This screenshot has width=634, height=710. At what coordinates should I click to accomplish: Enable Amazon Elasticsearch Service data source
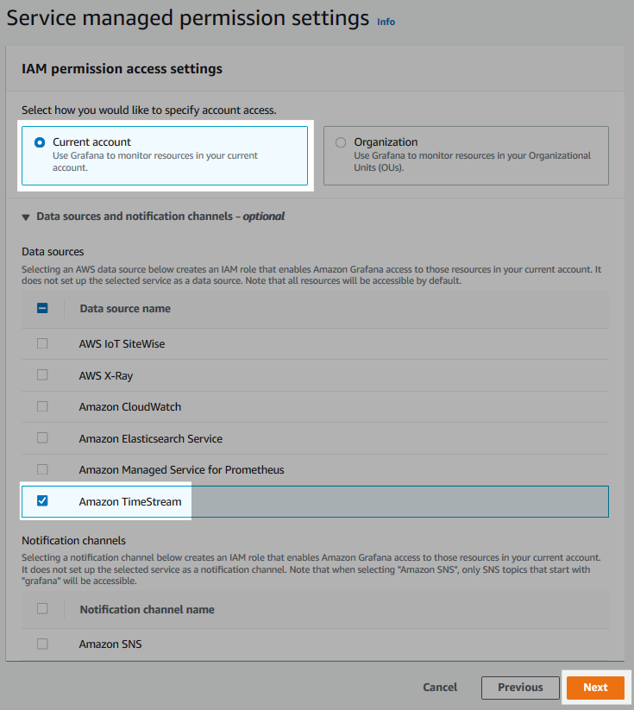coord(42,437)
